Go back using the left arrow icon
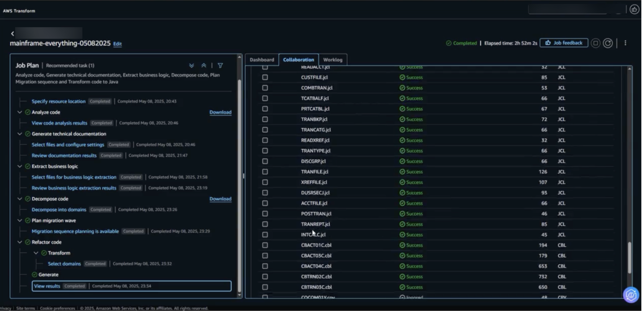 click(13, 34)
